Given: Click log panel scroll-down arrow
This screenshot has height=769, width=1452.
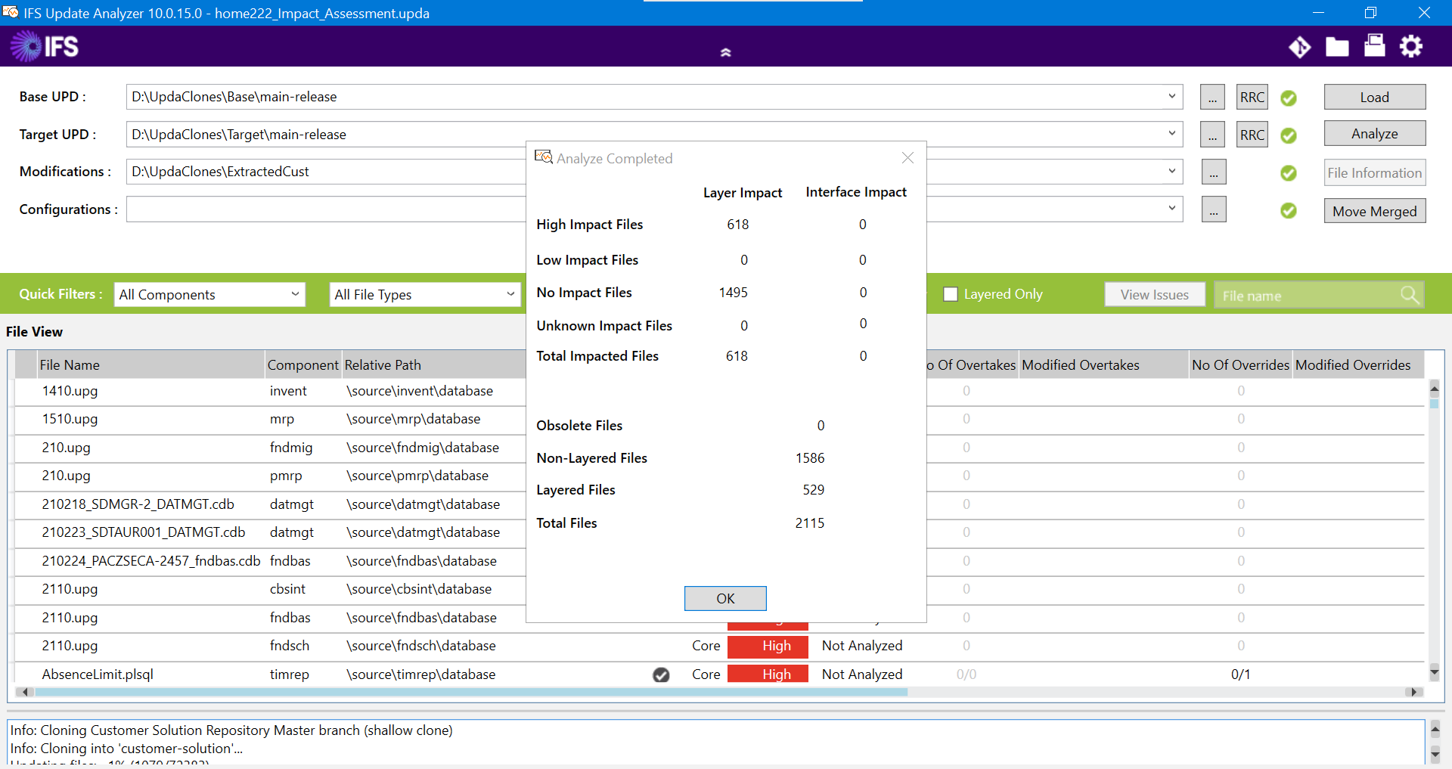Looking at the screenshot, I should pyautogui.click(x=1435, y=754).
